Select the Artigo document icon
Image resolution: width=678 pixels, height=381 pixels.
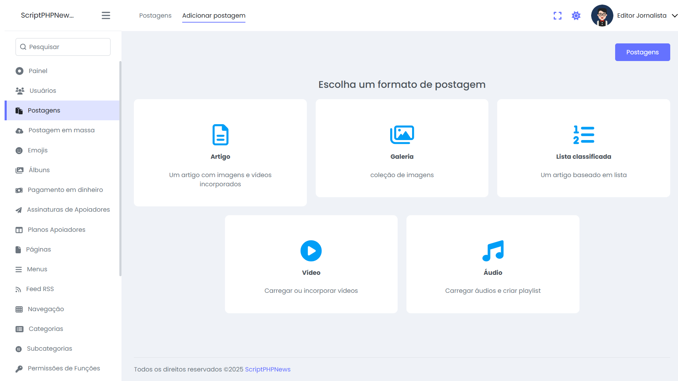[220, 135]
